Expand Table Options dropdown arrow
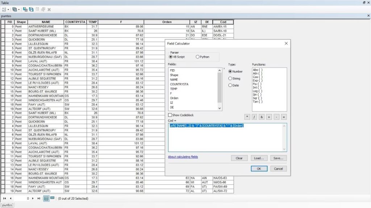 [x=8, y=9]
